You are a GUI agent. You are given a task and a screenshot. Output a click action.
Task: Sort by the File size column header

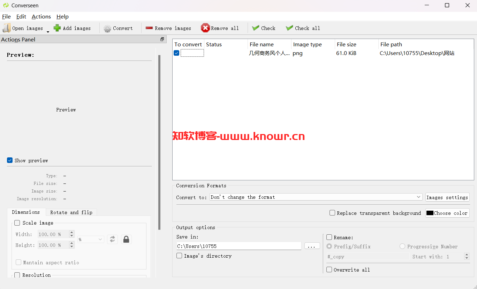click(x=357, y=44)
